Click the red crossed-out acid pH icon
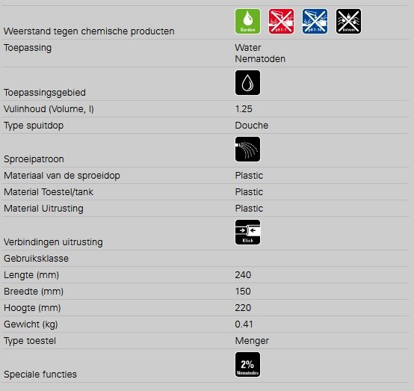Image resolution: width=414 pixels, height=391 pixels. click(281, 22)
